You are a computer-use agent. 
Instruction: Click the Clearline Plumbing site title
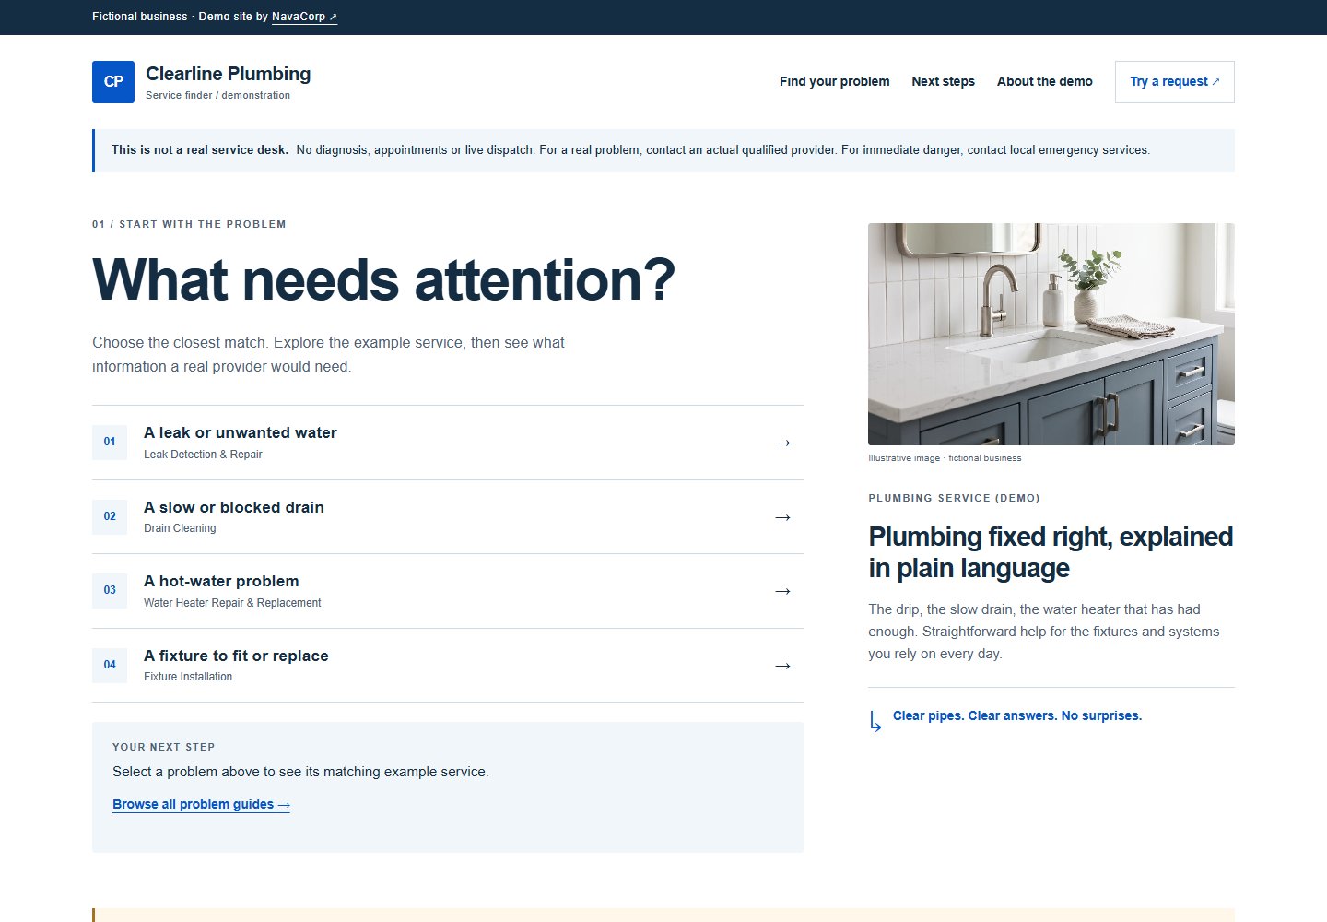pos(229,74)
